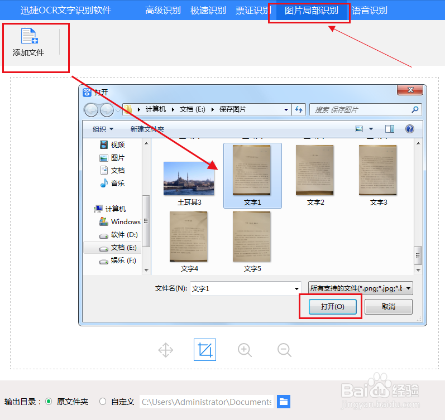
Task: Open the file name combo dropdown
Action: (296, 289)
